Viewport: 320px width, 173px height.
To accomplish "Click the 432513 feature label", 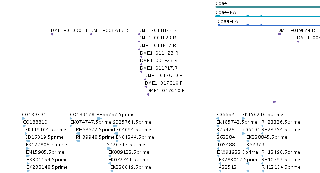I will [x=228, y=167].
